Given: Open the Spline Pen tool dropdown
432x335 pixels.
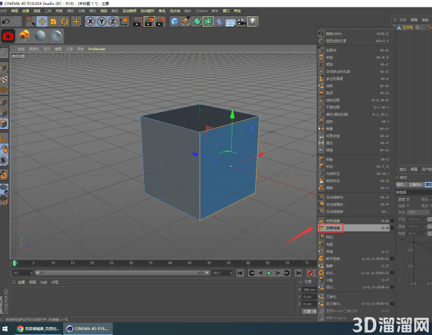Looking at the screenshot, I should click(x=186, y=22).
